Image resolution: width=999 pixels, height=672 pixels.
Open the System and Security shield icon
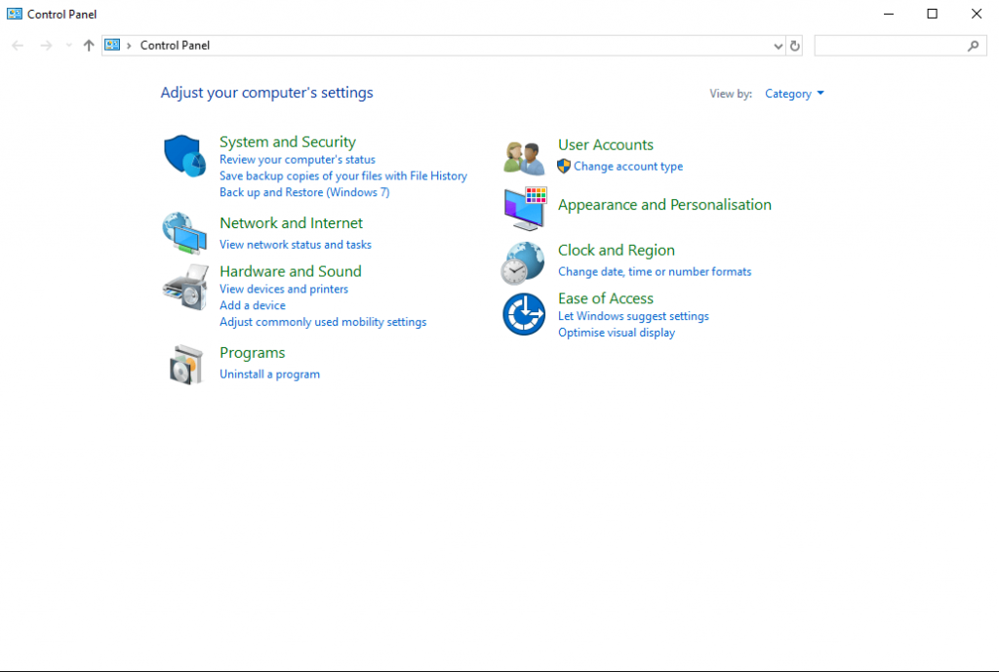(x=184, y=155)
